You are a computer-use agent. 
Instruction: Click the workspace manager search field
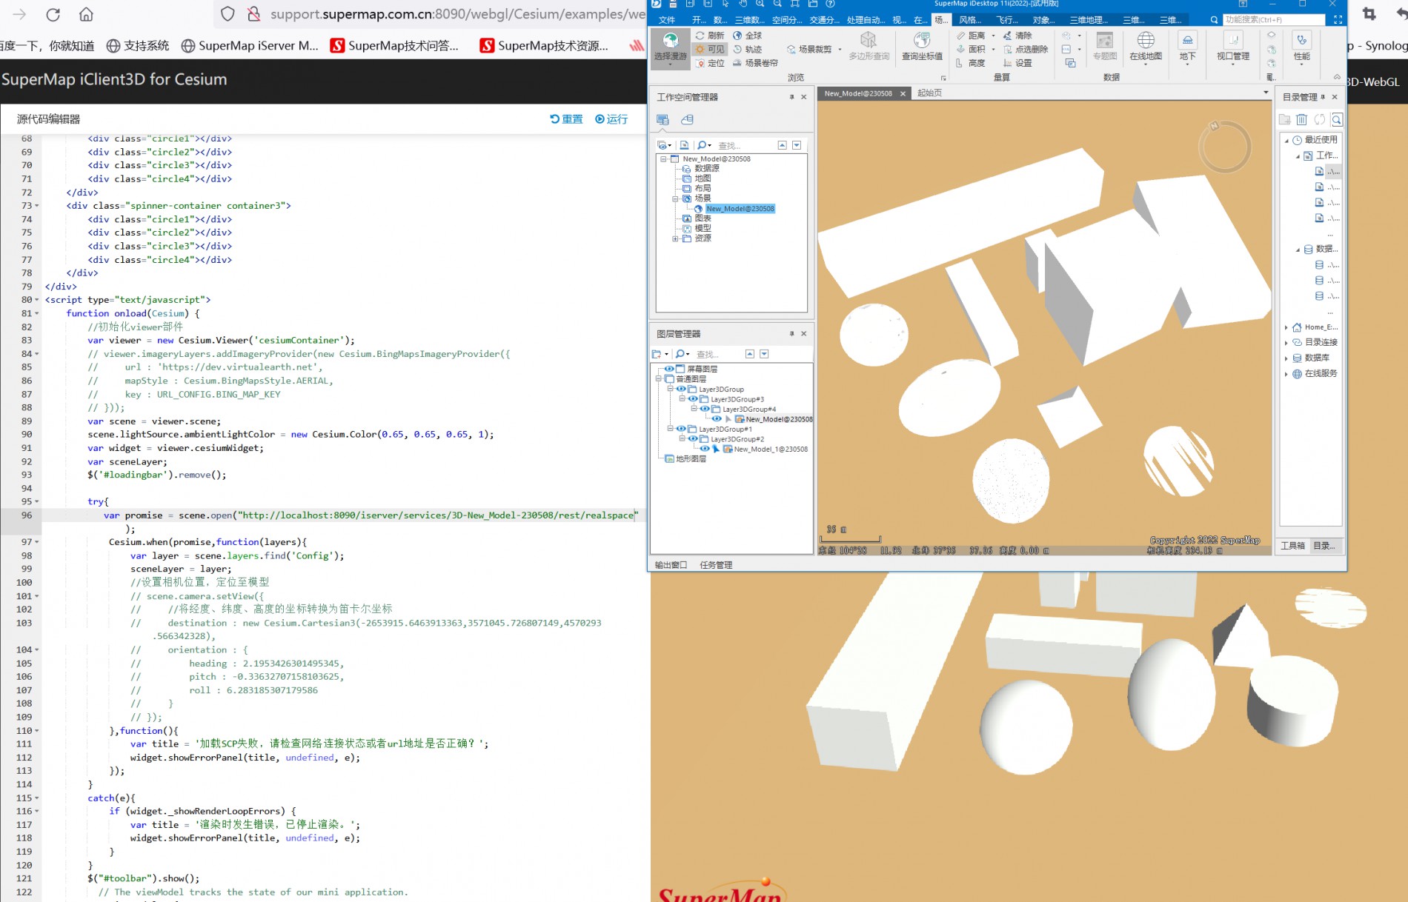tap(744, 146)
